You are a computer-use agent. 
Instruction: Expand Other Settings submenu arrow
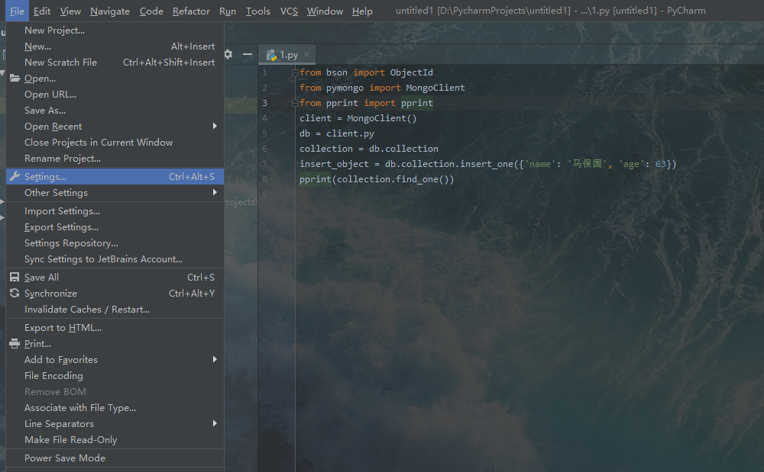[x=215, y=192]
